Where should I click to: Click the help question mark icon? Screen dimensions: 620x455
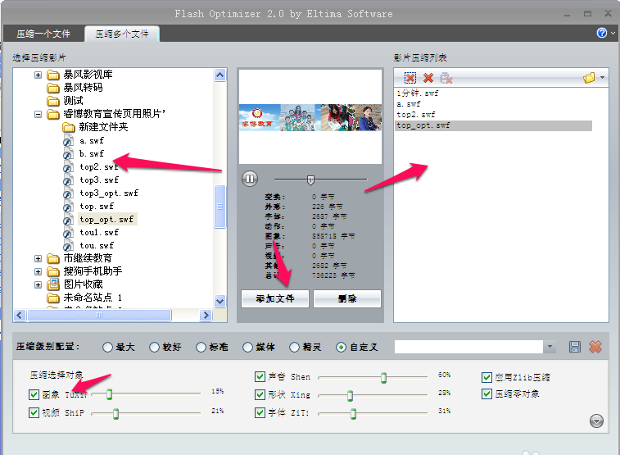click(x=601, y=33)
